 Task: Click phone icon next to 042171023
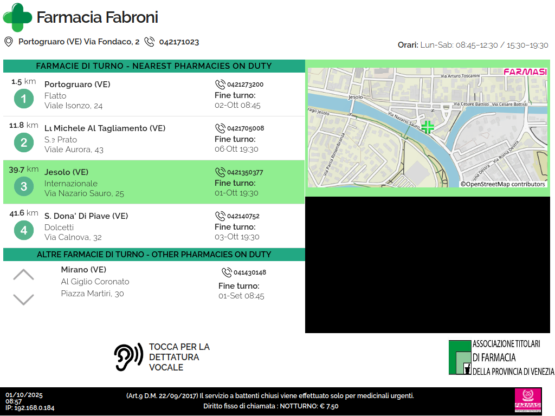coord(150,42)
